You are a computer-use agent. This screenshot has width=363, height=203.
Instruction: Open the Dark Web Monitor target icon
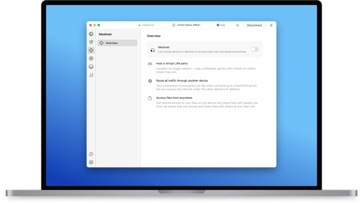tap(91, 58)
